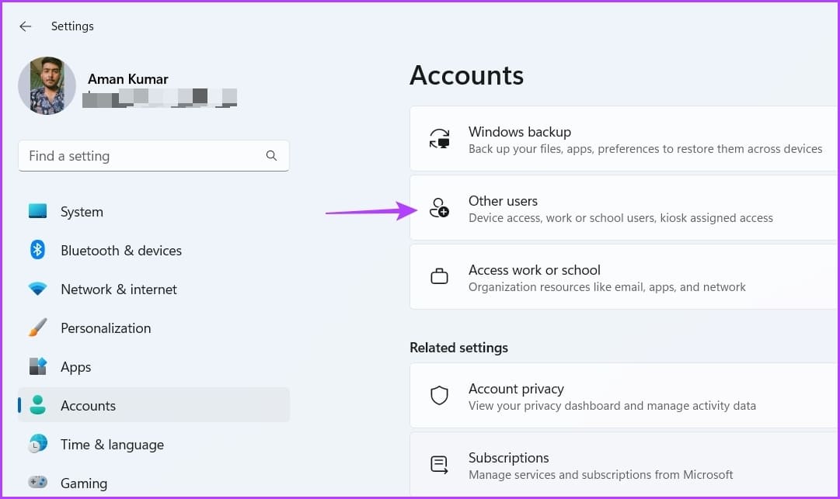Click the Apps icon in sidebar

pos(37,366)
